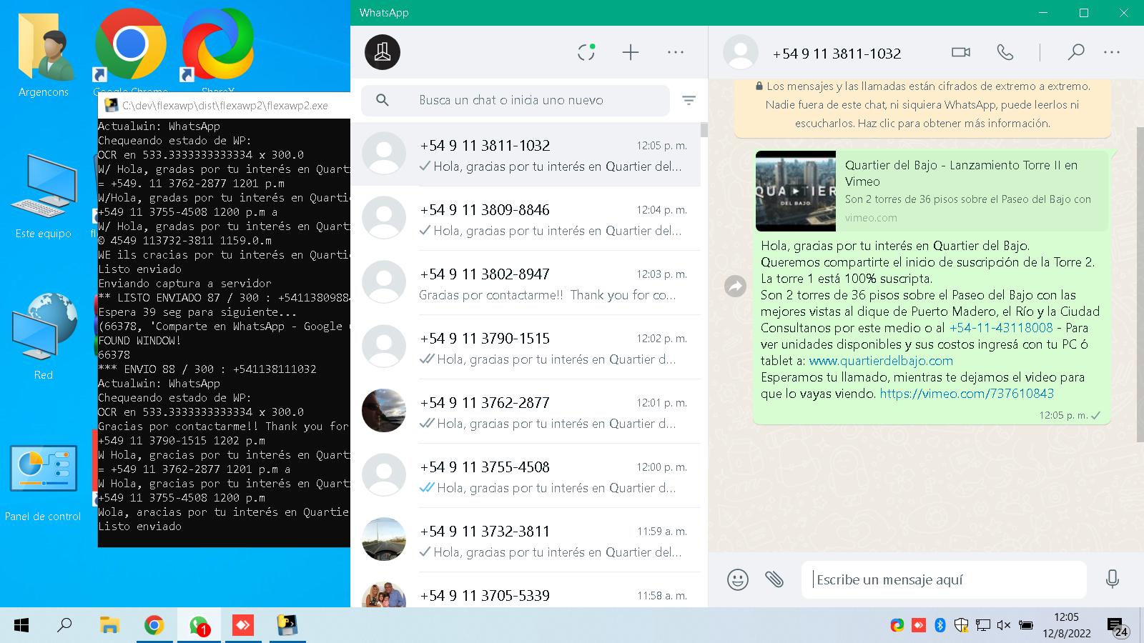Open unread chats filter icon
Viewport: 1144px width, 643px height.
coord(689,101)
